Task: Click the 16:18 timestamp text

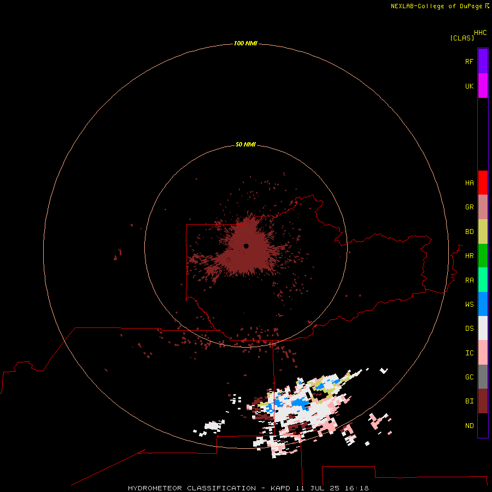Action: click(x=357, y=488)
